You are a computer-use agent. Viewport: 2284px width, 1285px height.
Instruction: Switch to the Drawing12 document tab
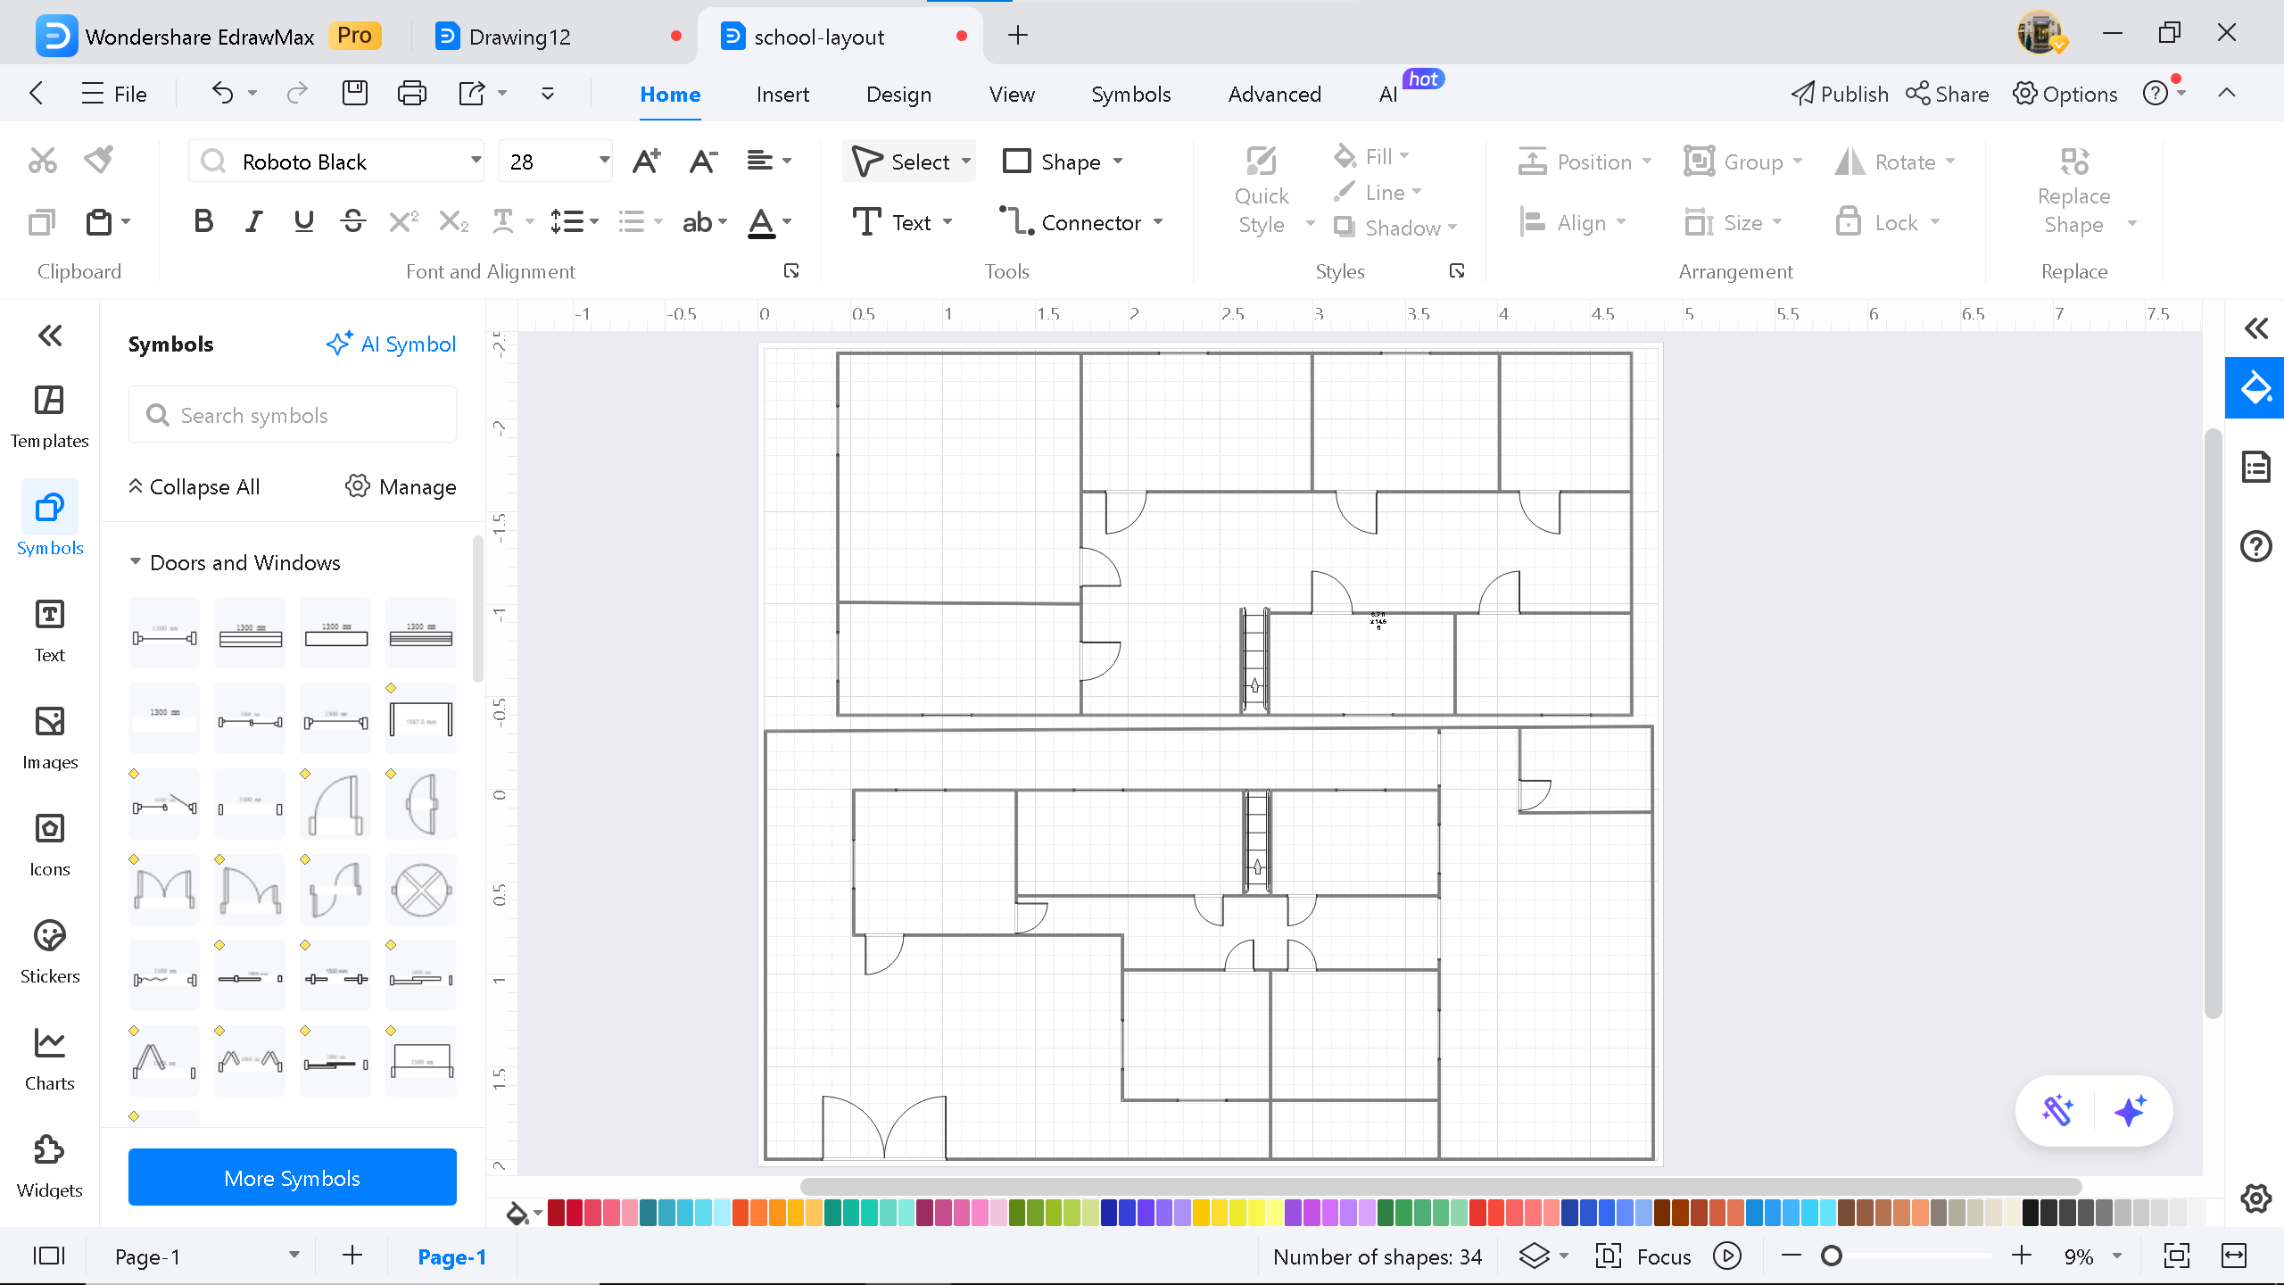tap(558, 37)
